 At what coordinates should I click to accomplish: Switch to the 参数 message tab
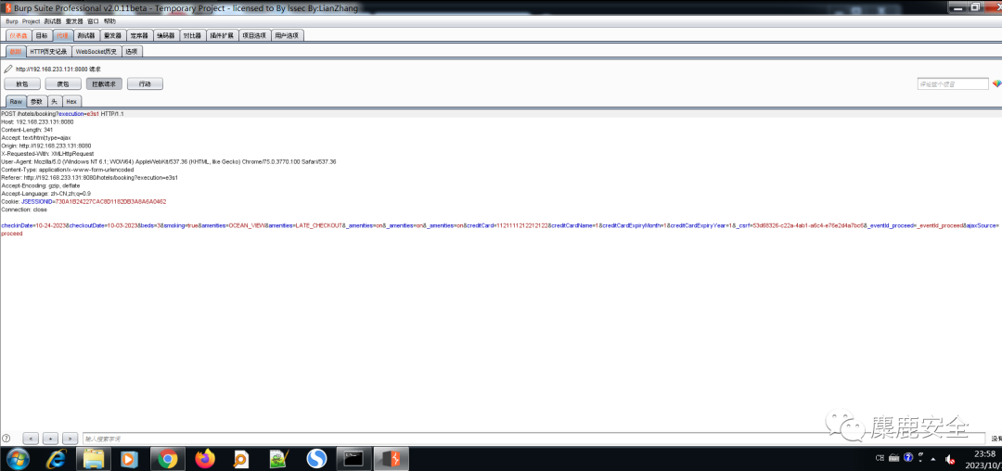[x=37, y=101]
